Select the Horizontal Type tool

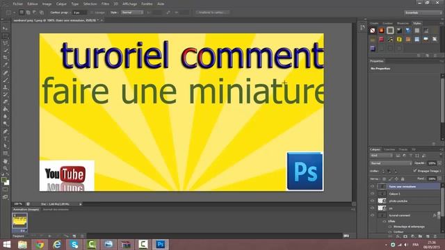5,139
